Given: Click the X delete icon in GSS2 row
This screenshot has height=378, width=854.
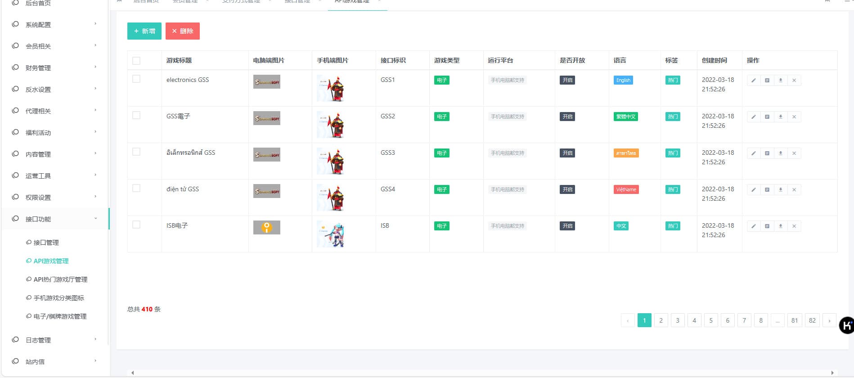Looking at the screenshot, I should (x=794, y=117).
